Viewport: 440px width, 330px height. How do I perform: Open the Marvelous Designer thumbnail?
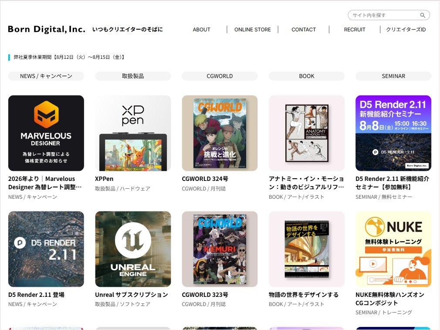[x=46, y=133]
